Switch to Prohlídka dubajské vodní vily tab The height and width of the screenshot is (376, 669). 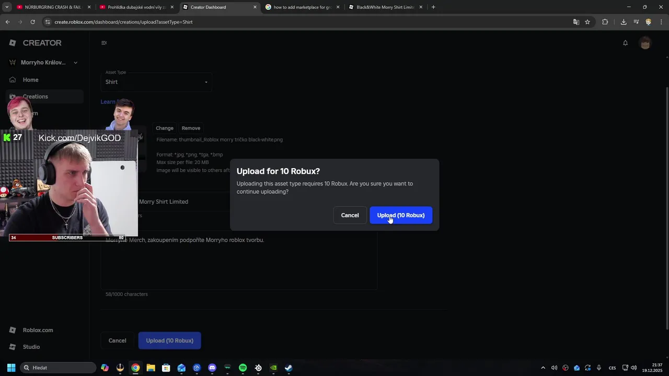[x=137, y=7]
